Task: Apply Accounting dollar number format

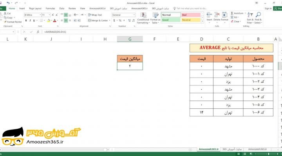Action: coord(114,21)
